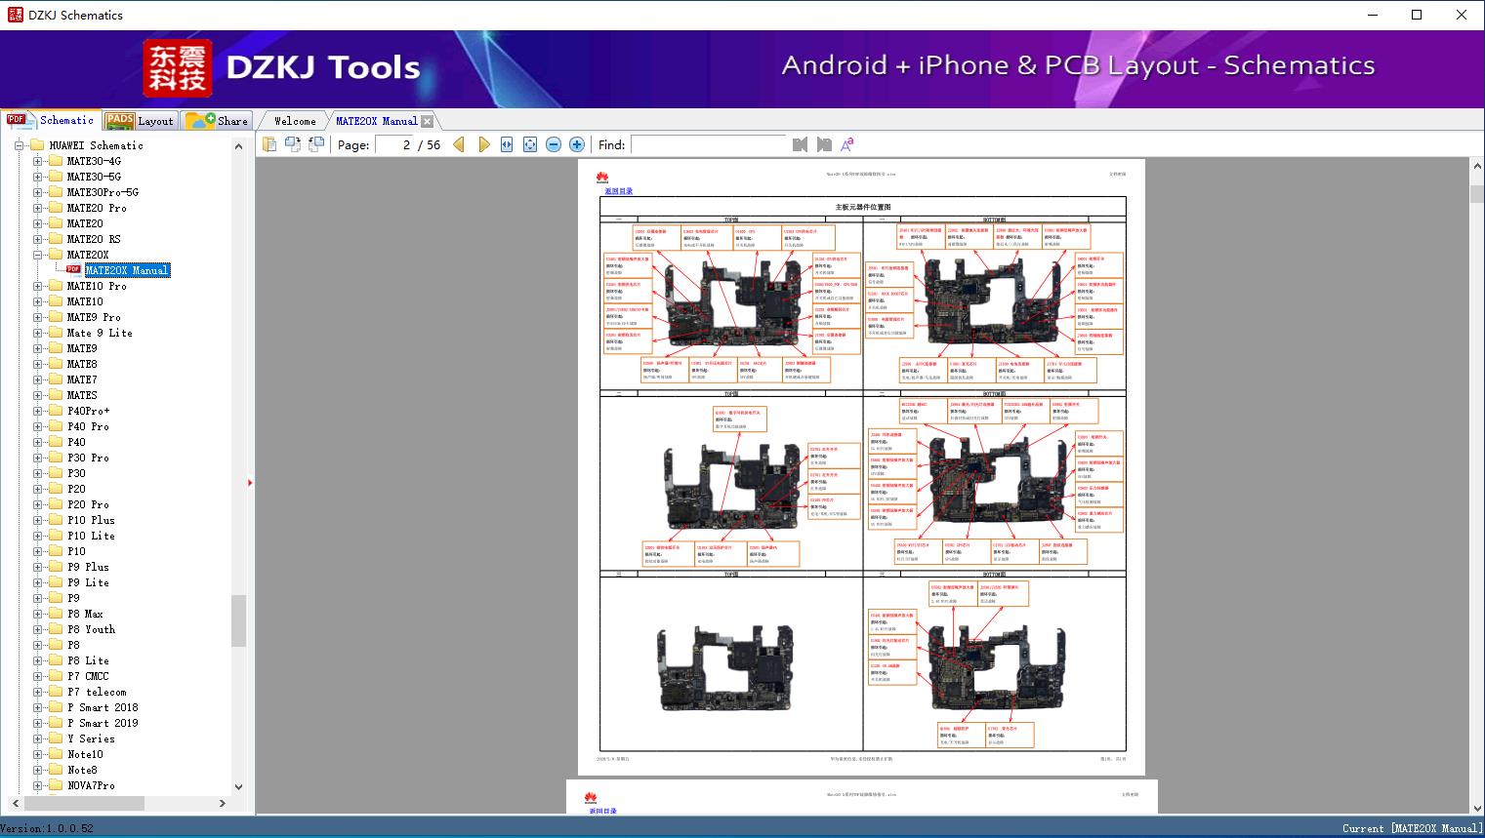Select the MATE20X Manual document tab
Image resolution: width=1485 pixels, height=838 pixels.
pyautogui.click(x=376, y=121)
